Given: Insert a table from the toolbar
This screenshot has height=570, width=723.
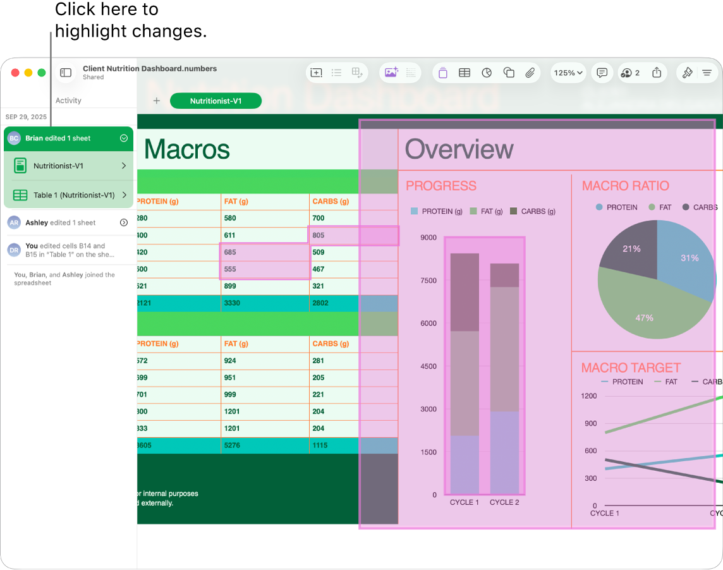Looking at the screenshot, I should [x=465, y=73].
